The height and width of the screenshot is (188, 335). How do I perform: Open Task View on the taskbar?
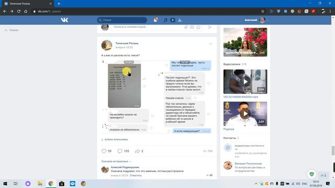(x=16, y=183)
